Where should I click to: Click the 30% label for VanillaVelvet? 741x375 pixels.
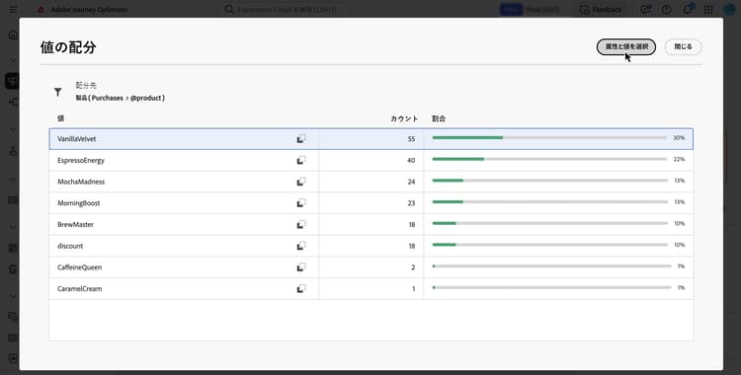coord(679,138)
